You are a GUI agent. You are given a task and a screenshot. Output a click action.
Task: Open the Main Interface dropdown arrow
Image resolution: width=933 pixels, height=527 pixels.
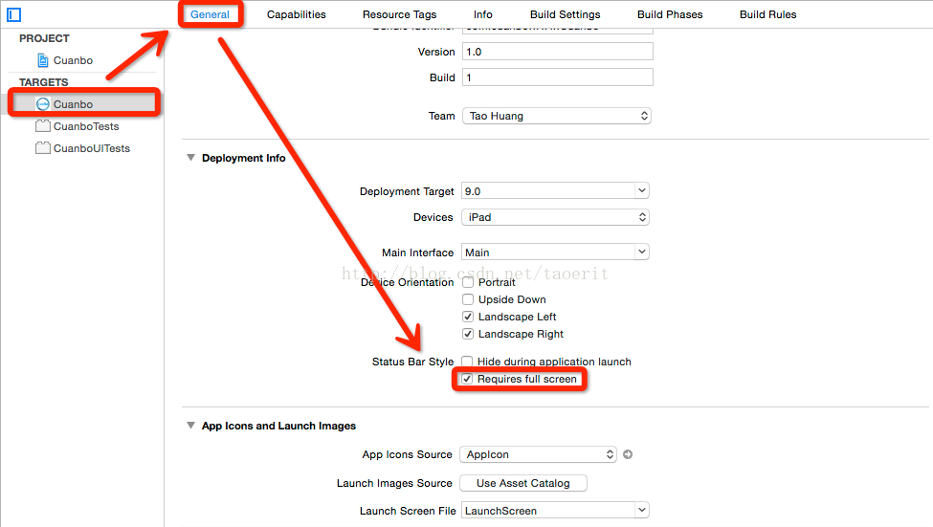point(641,253)
